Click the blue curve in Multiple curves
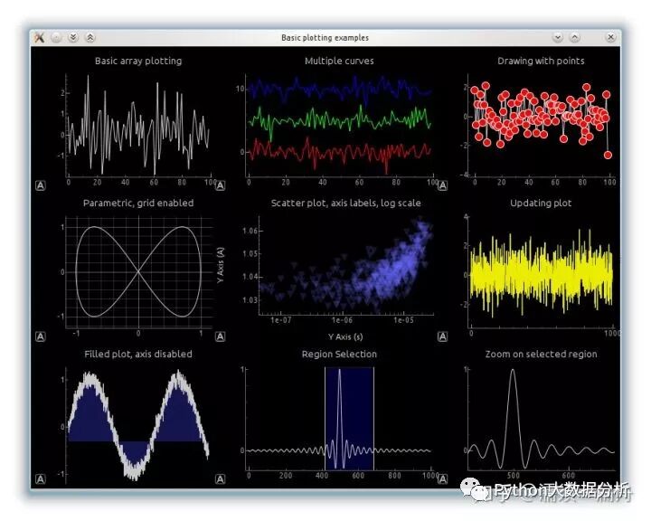The image size is (651, 521). pyautogui.click(x=340, y=89)
